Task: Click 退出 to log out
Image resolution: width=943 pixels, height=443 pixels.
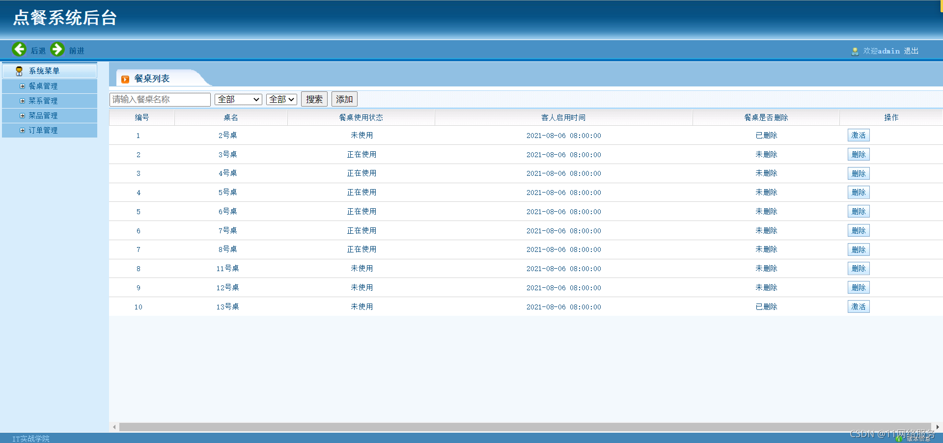Action: 911,51
